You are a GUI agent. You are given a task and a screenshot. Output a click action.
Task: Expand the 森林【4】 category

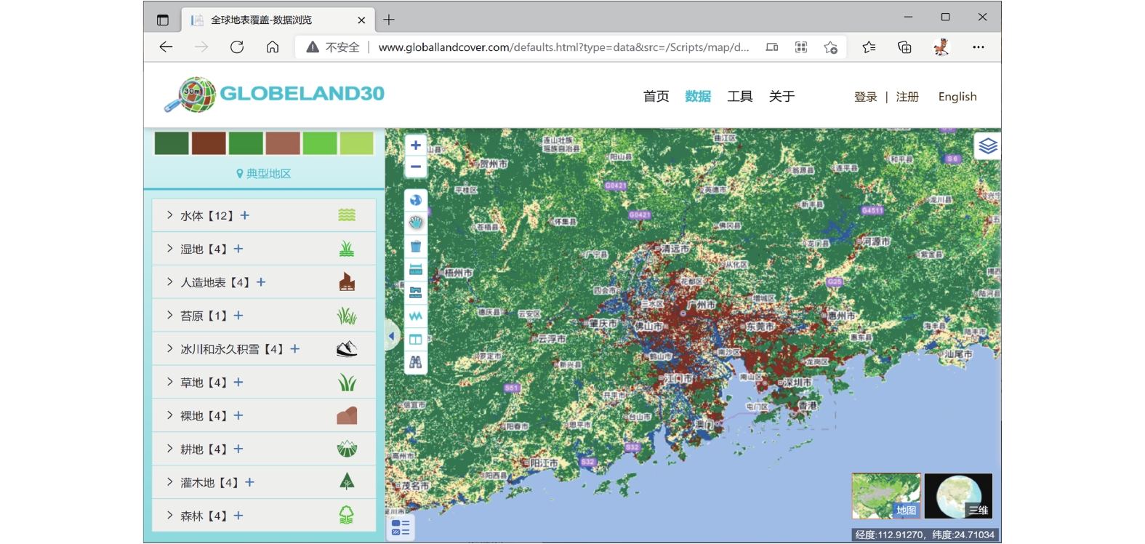[169, 516]
